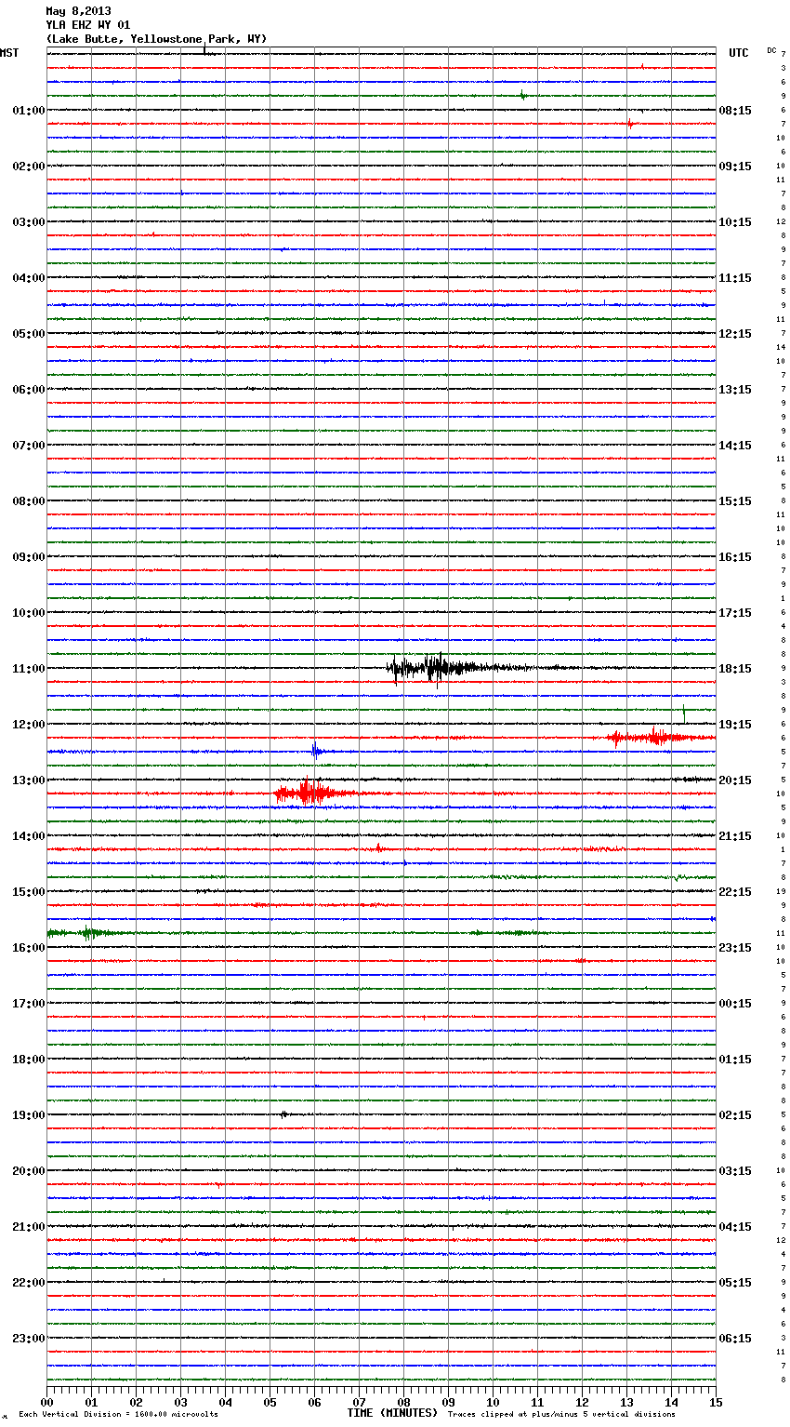
Task: Click the MST time label "10:00"
Action: click(x=29, y=613)
